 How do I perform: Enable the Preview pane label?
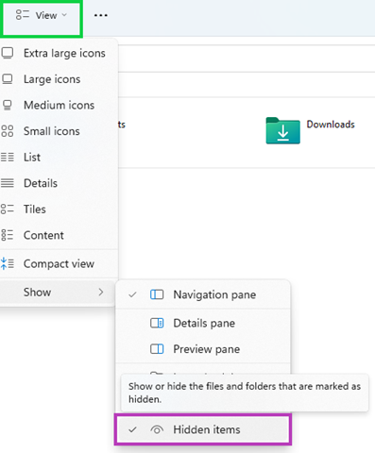(x=207, y=349)
